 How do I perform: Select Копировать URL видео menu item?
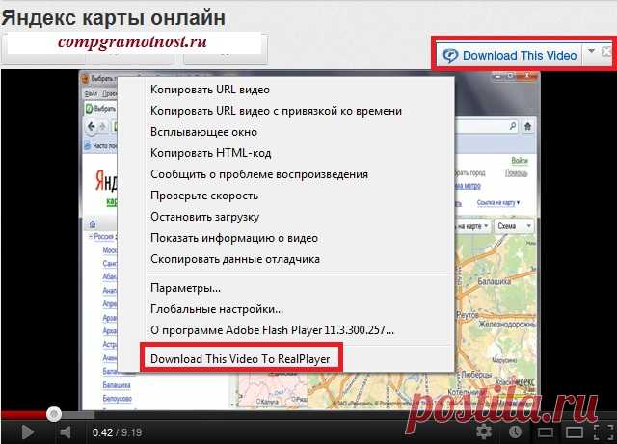[212, 90]
